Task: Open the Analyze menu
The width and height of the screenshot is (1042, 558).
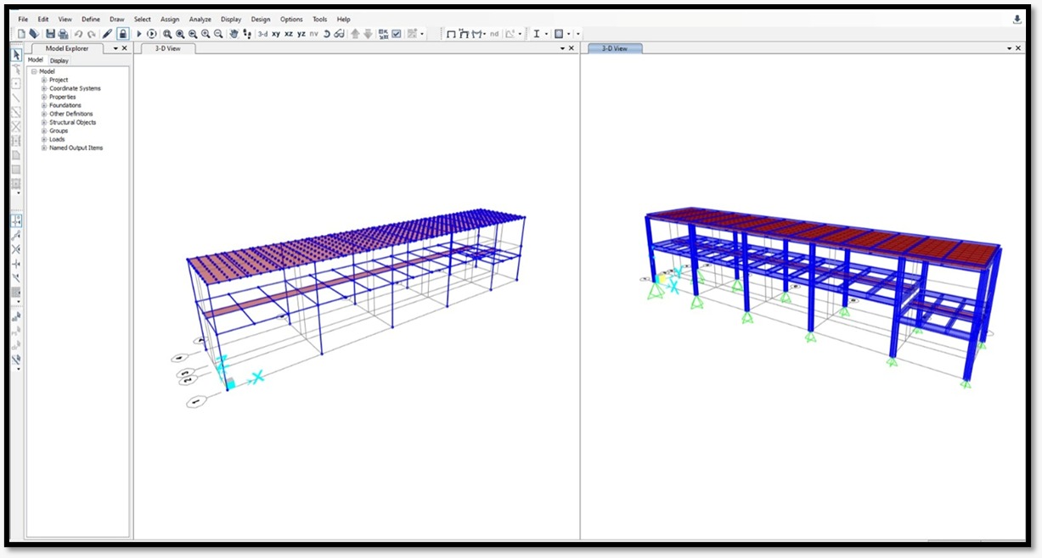Action: point(200,19)
